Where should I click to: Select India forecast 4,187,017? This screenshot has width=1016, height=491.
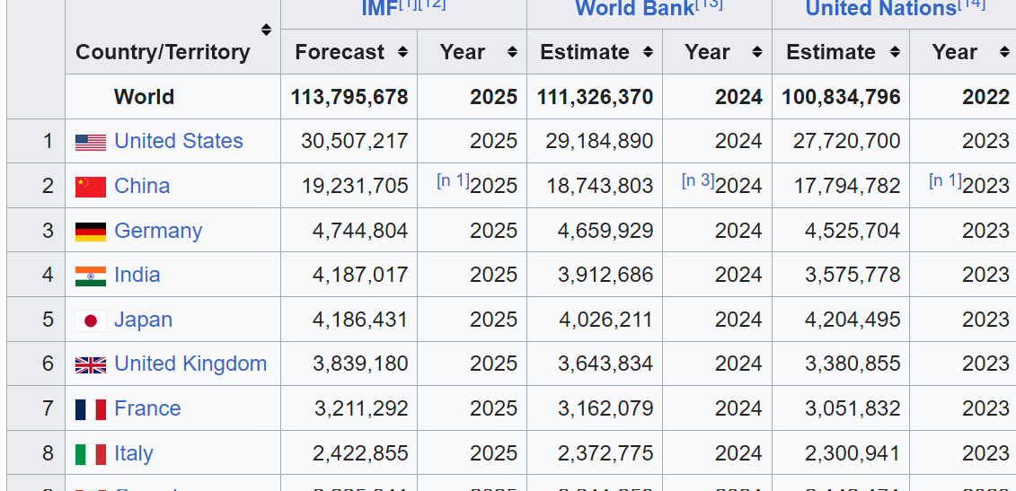[x=360, y=275]
